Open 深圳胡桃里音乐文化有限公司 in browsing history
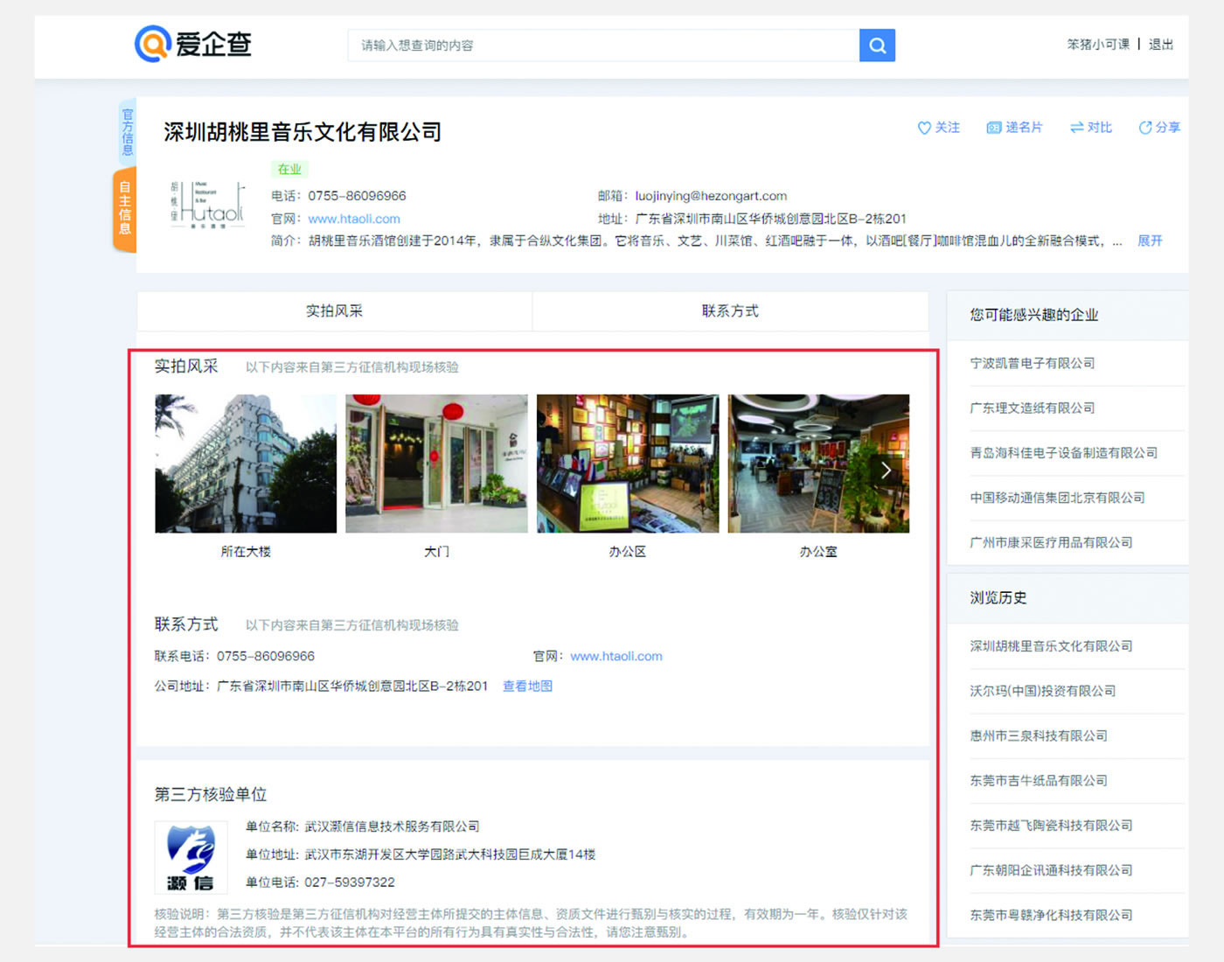The image size is (1224, 962). tap(1052, 646)
